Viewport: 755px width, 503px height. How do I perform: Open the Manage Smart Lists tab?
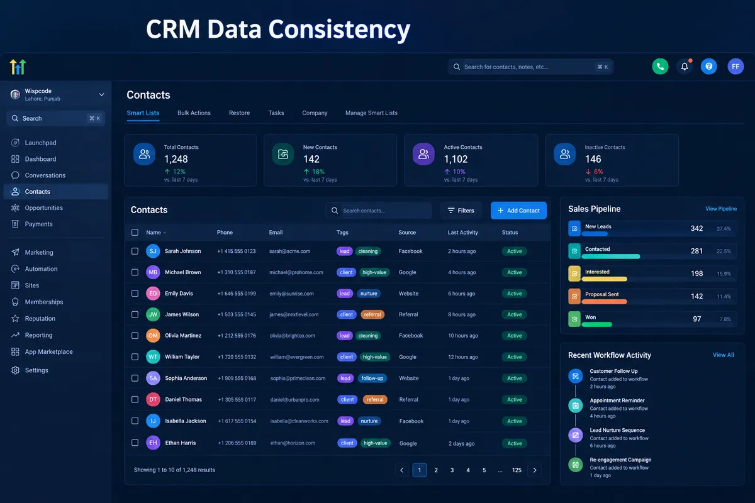tap(371, 113)
